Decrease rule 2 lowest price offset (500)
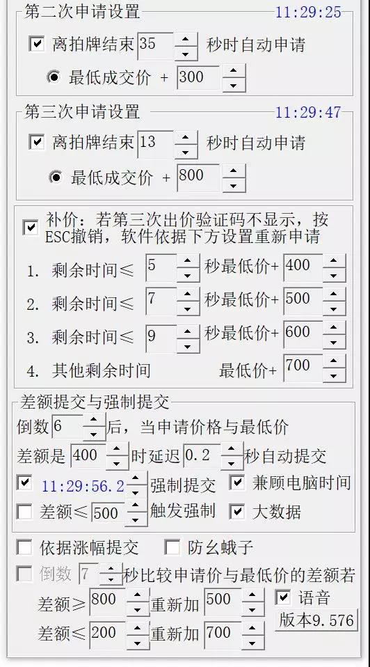Image resolution: width=370 pixels, height=667 pixels. click(x=334, y=309)
